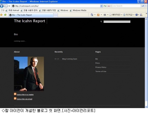Expand the Feeds dropdown arrow

pyautogui.click(x=101, y=15)
